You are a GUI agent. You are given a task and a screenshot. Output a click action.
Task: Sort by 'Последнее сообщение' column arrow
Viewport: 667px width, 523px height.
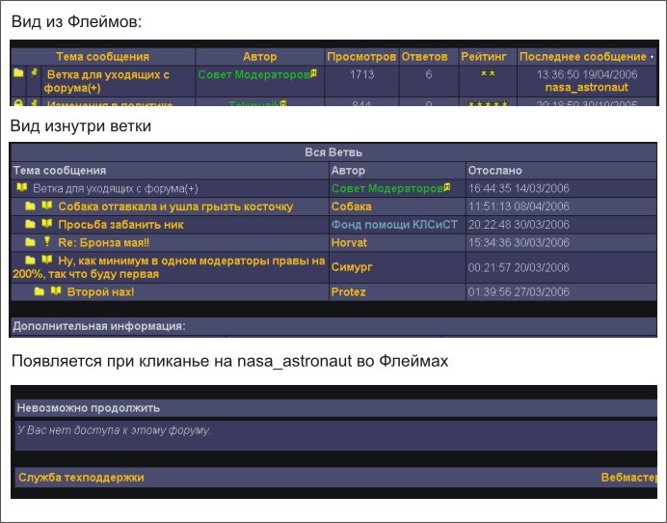653,58
